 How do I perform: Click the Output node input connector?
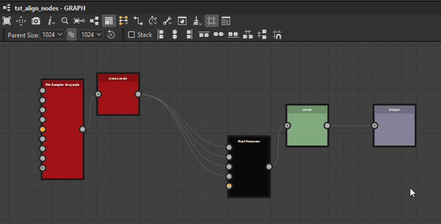tap(375, 126)
